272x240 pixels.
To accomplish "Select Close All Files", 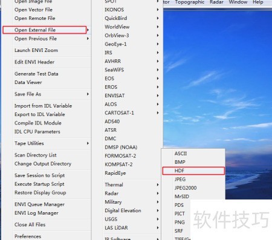I will point(30,225).
